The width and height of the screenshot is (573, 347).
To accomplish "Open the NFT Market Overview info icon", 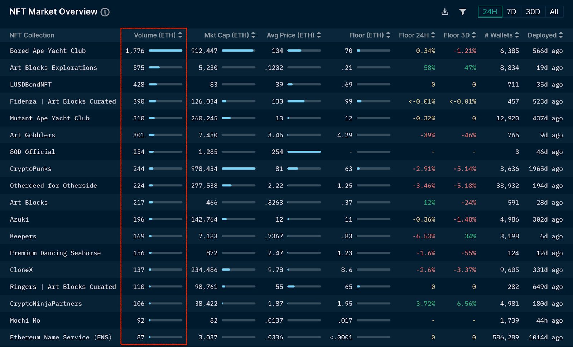I will click(x=105, y=12).
